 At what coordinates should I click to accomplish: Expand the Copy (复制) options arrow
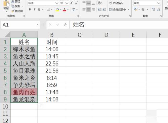click(x=23, y=6)
